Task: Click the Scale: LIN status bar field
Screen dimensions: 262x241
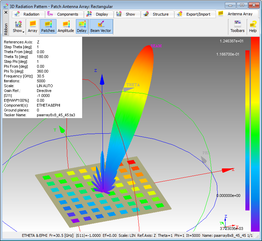Action: coord(127,235)
